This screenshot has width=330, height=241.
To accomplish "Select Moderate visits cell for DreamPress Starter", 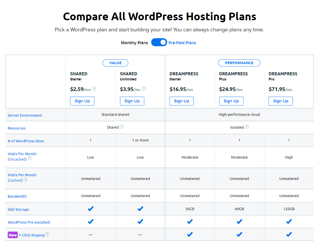I will click(x=190, y=157).
